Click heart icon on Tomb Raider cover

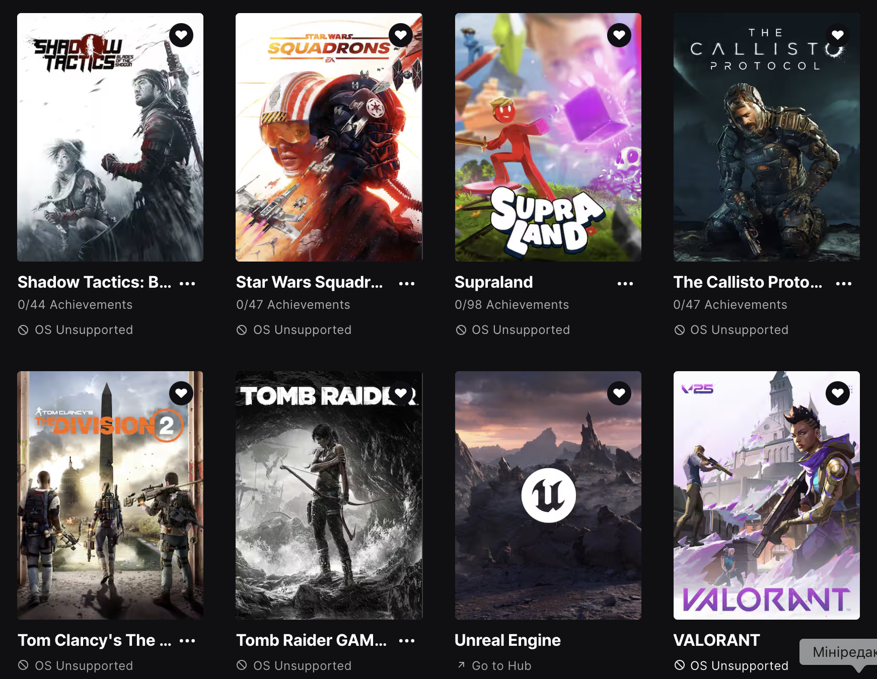point(401,393)
